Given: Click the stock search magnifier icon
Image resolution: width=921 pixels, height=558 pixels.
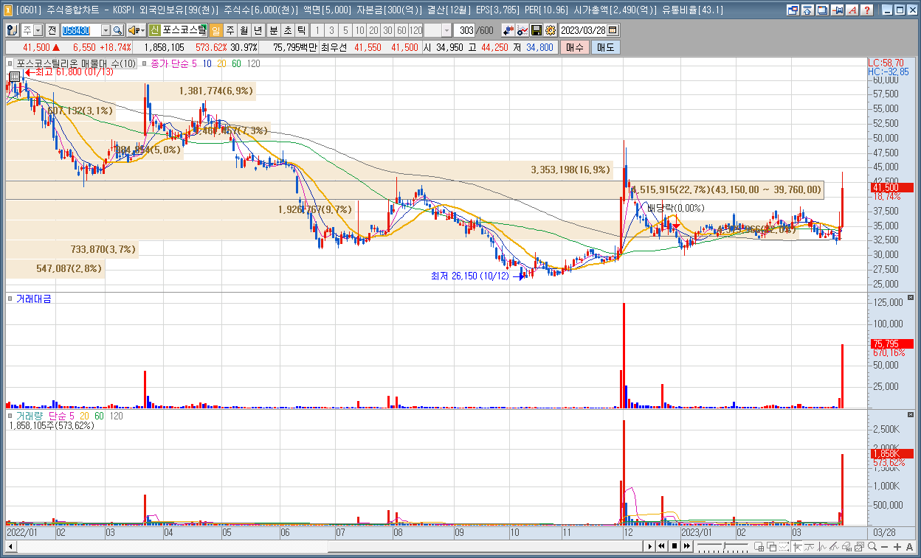Looking at the screenshot, I should [x=117, y=30].
